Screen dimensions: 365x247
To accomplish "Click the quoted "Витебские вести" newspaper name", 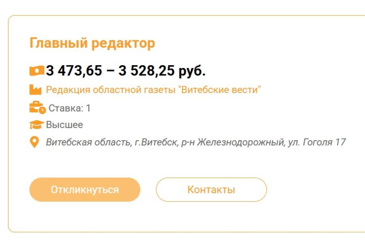I will (x=219, y=90).
